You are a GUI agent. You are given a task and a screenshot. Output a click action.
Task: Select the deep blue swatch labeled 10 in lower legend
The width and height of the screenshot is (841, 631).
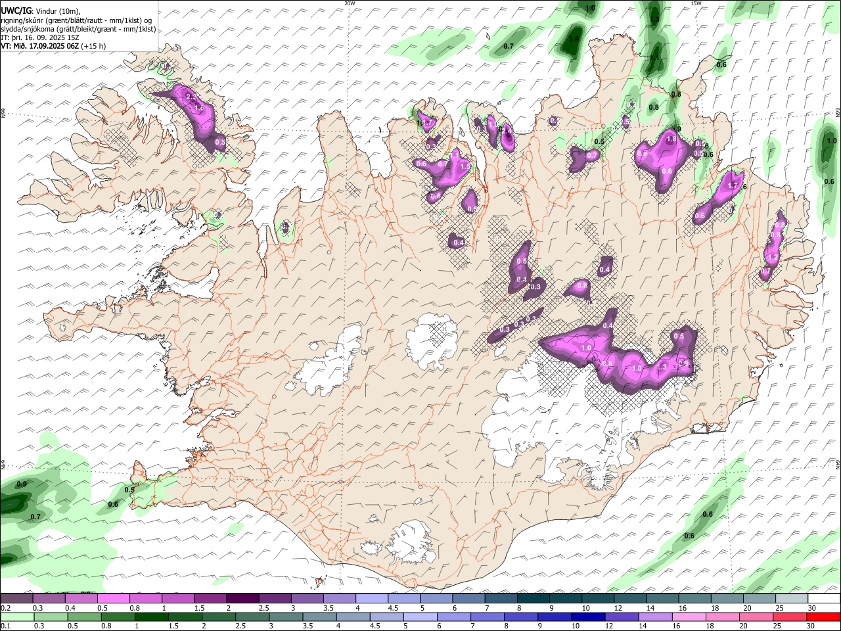coord(588,617)
